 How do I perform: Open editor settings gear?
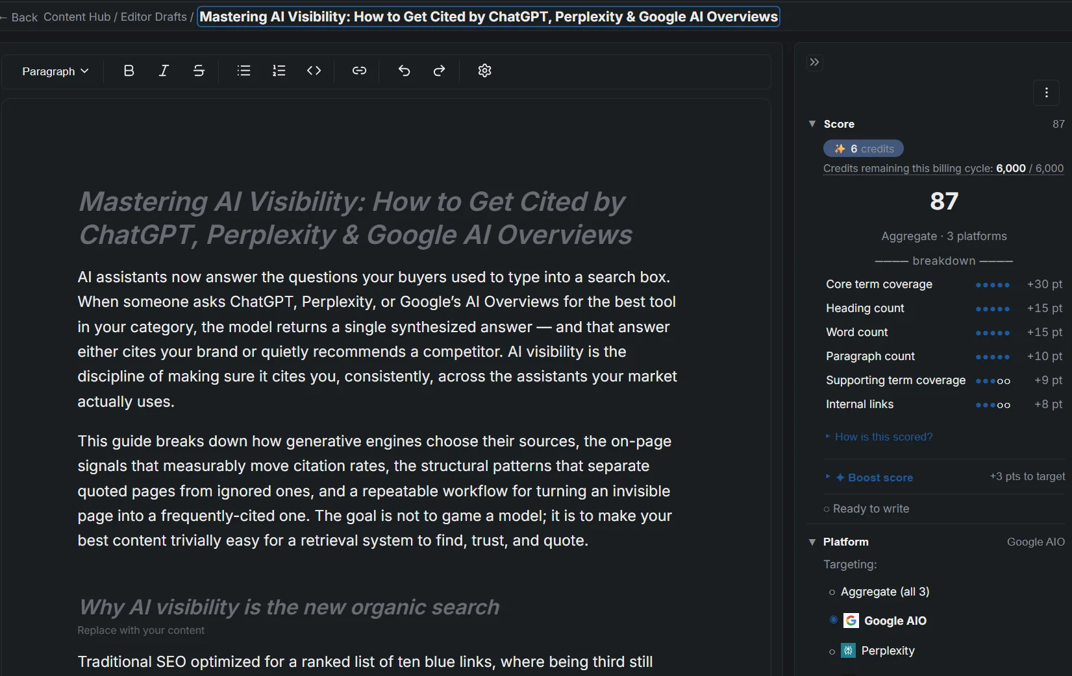click(484, 71)
